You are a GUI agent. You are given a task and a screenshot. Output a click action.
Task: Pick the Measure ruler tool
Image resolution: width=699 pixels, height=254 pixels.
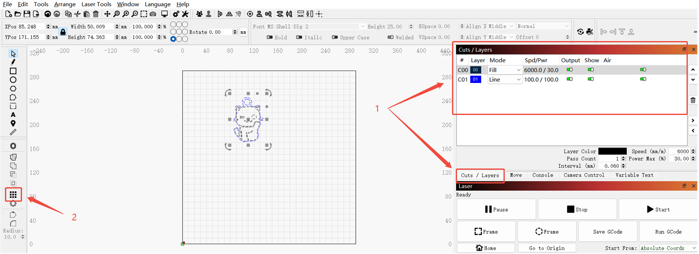(13, 132)
